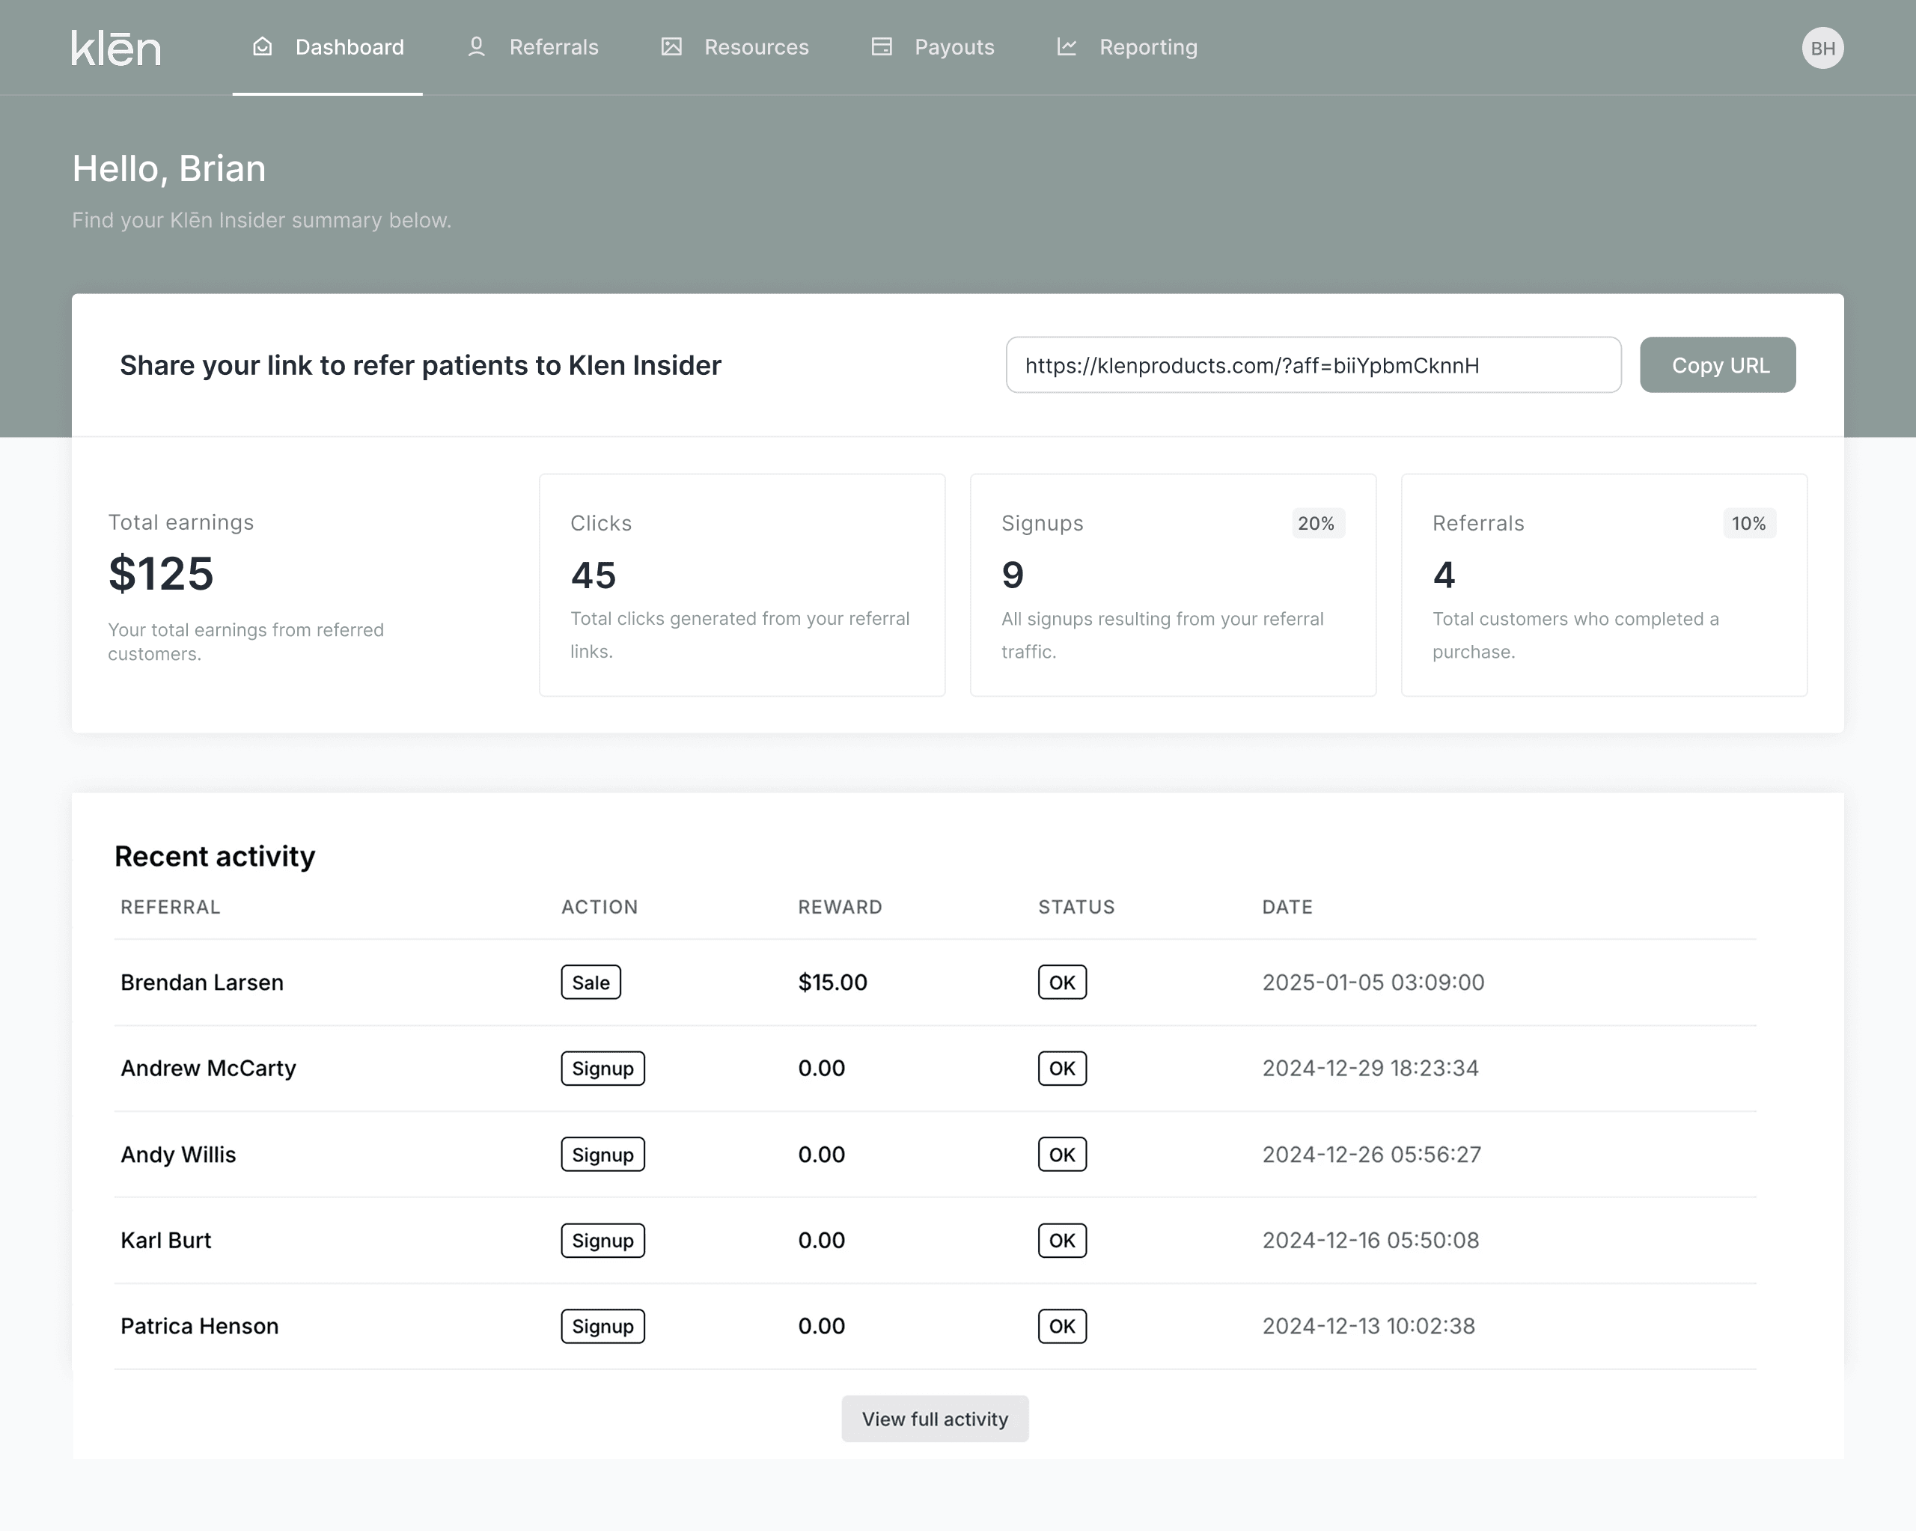The height and width of the screenshot is (1531, 1916).
Task: Click the klēn logo
Action: pos(117,47)
